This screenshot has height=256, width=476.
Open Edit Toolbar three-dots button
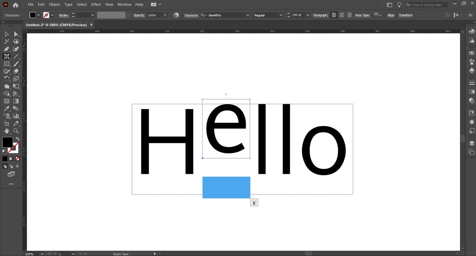pos(11,184)
